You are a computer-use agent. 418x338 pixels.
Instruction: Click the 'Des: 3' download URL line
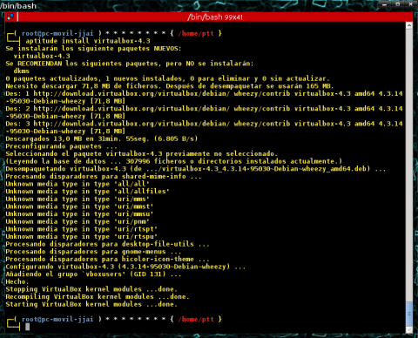pos(204,127)
